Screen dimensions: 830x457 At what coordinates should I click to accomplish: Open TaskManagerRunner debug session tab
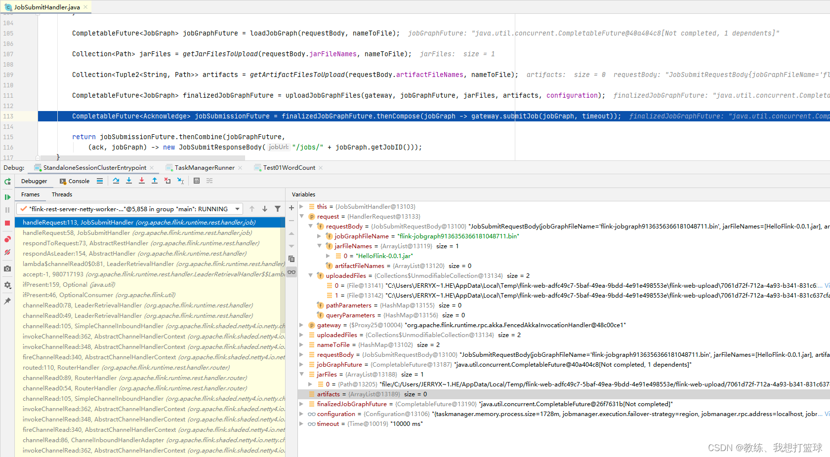(x=204, y=168)
